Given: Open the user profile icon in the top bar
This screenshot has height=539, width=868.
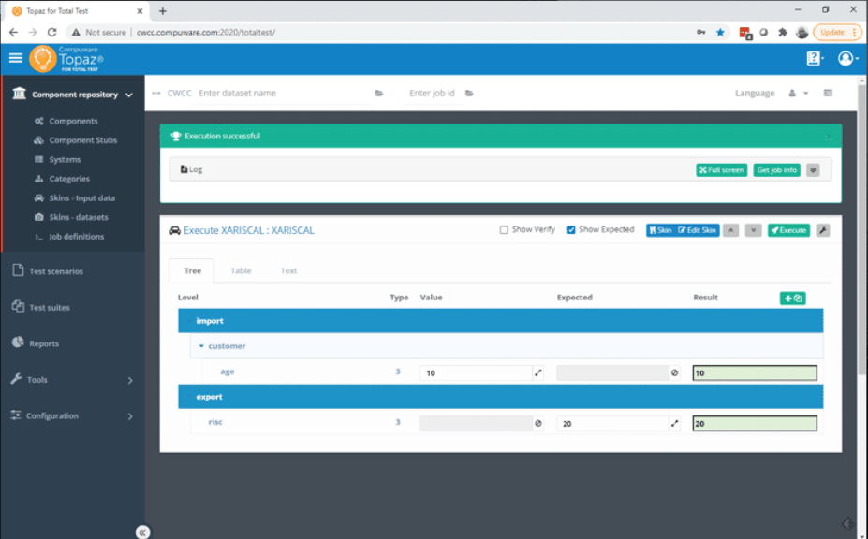Looking at the screenshot, I should pyautogui.click(x=846, y=57).
